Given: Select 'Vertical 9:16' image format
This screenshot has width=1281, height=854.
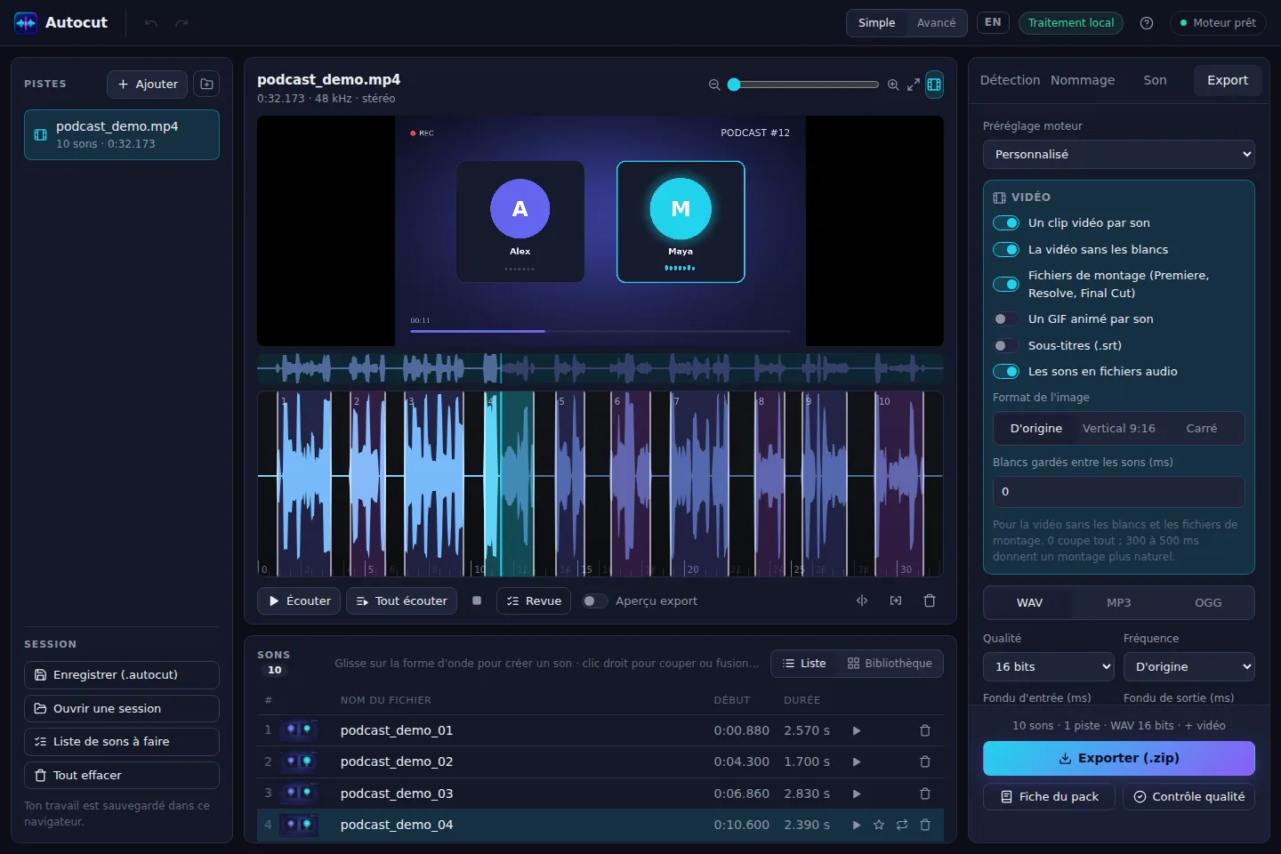Looking at the screenshot, I should coord(1119,428).
